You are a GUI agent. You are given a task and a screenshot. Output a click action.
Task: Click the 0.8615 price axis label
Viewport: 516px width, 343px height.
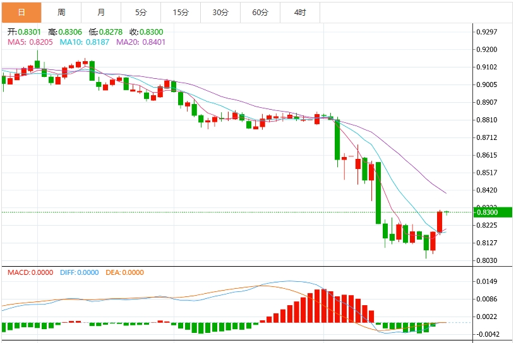(487, 155)
